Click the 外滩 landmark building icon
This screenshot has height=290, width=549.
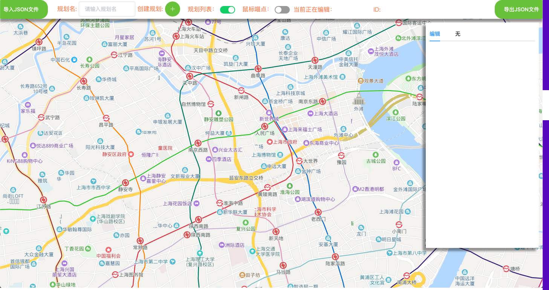click(359, 99)
